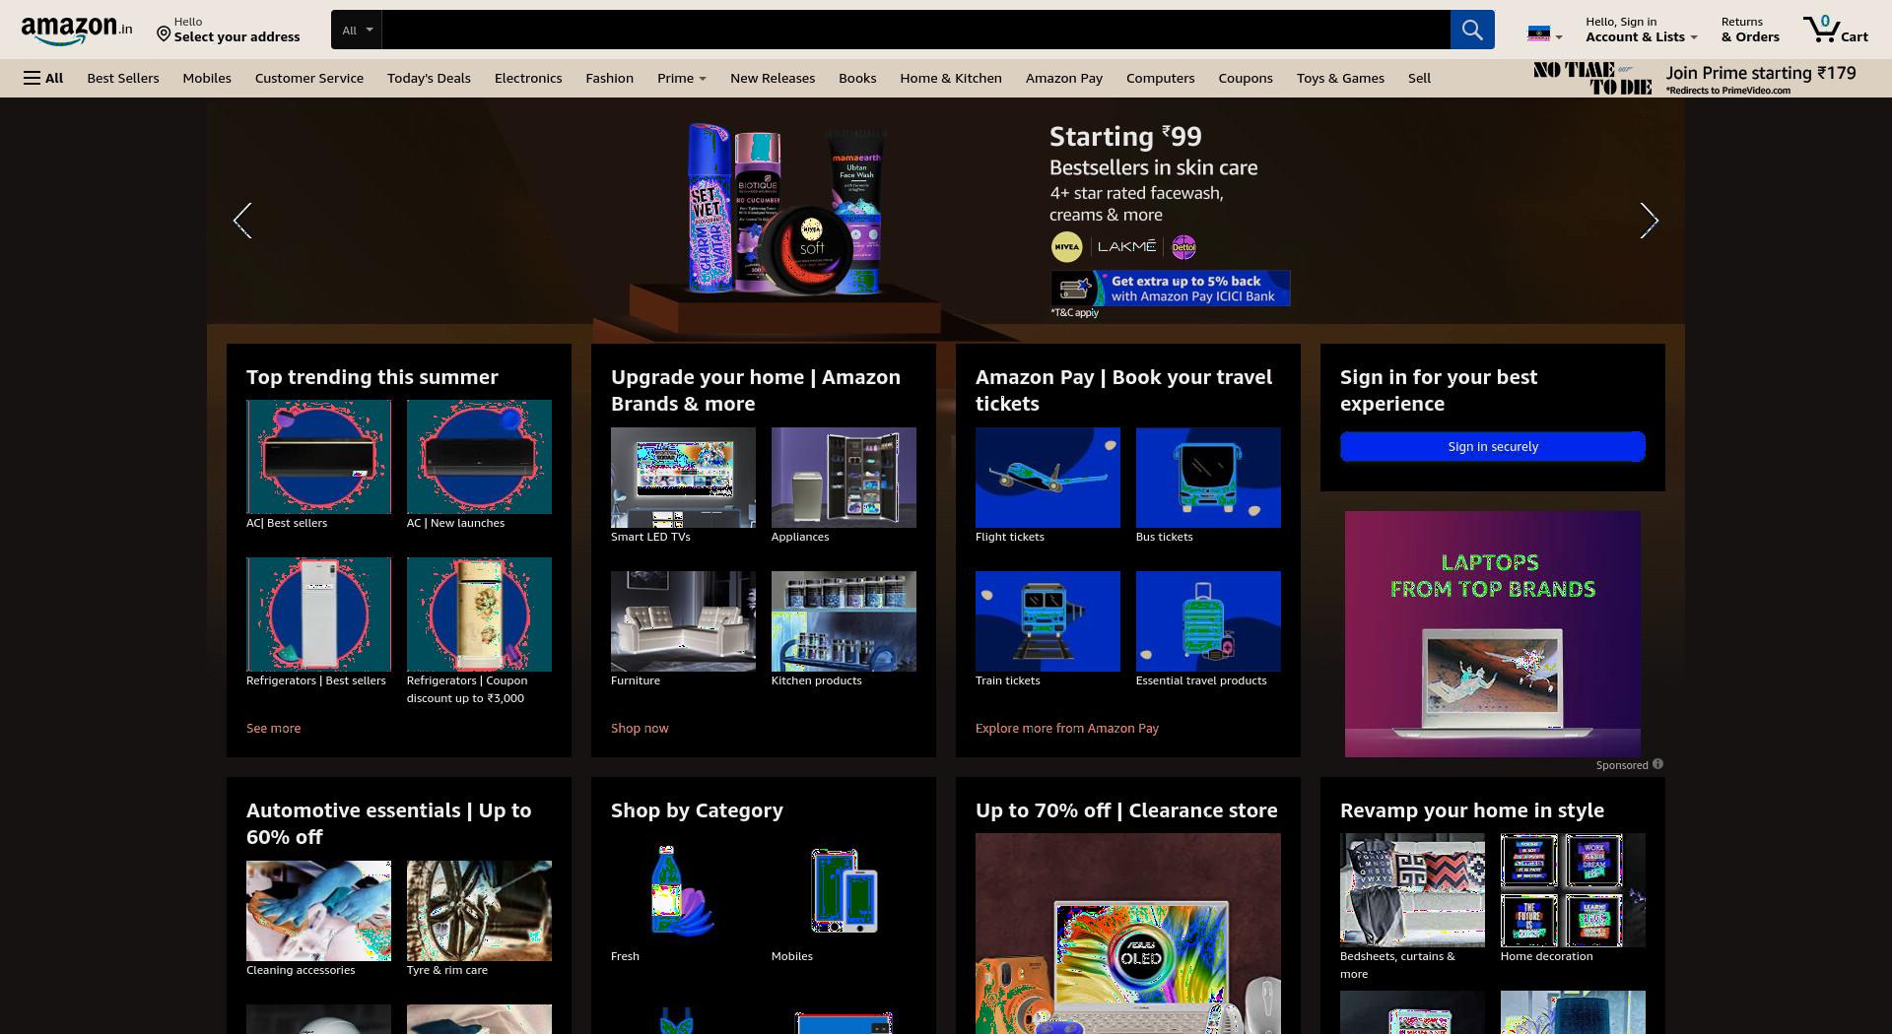
Task: Open New Releases in the nav bar
Action: pyautogui.click(x=773, y=78)
